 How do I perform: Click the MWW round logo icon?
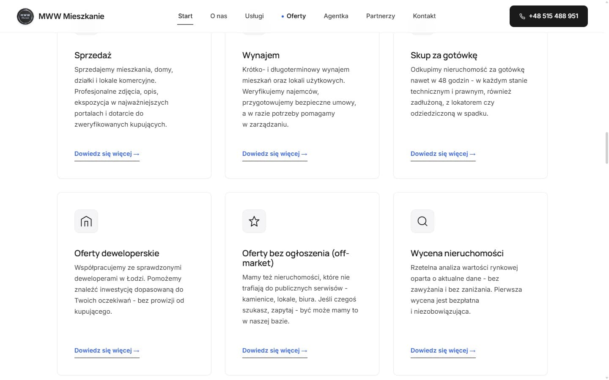click(x=25, y=16)
